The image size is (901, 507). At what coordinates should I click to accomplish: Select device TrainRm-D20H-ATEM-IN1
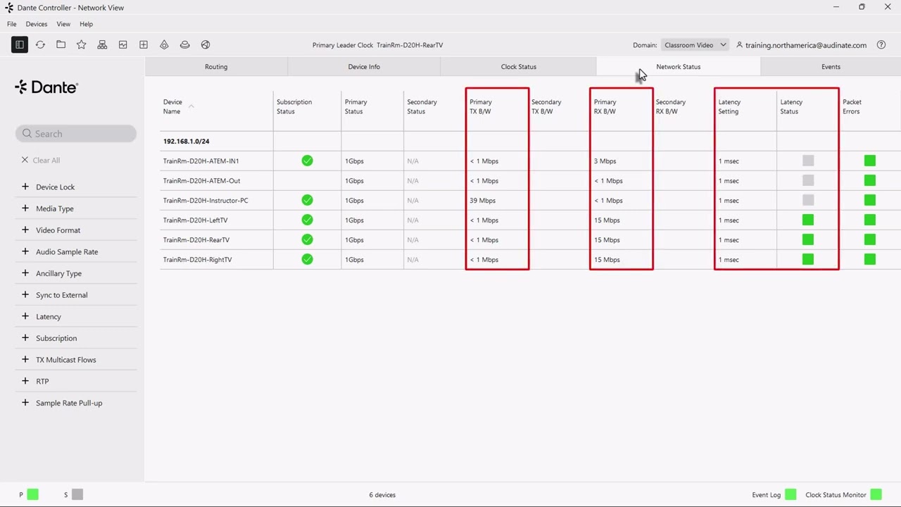[x=201, y=161]
